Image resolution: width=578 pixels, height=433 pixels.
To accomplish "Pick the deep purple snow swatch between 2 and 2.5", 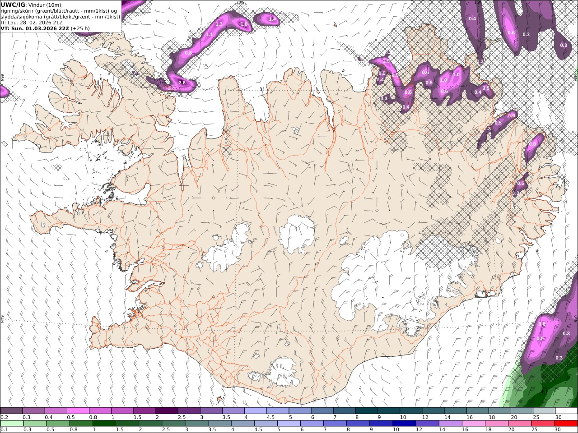I will coord(166,410).
